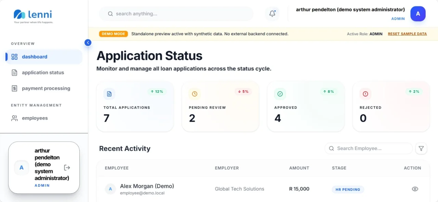Click the AMOUNT column header
This screenshot has width=438, height=202.
coord(299,168)
